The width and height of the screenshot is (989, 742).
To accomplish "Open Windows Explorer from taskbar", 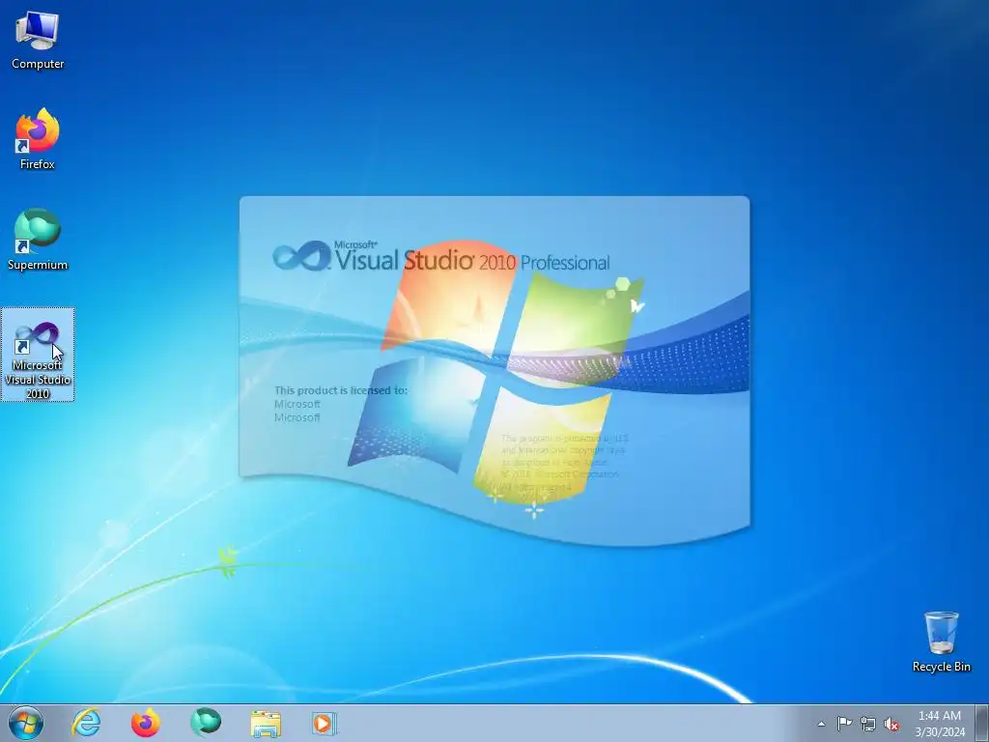I will tap(266, 723).
